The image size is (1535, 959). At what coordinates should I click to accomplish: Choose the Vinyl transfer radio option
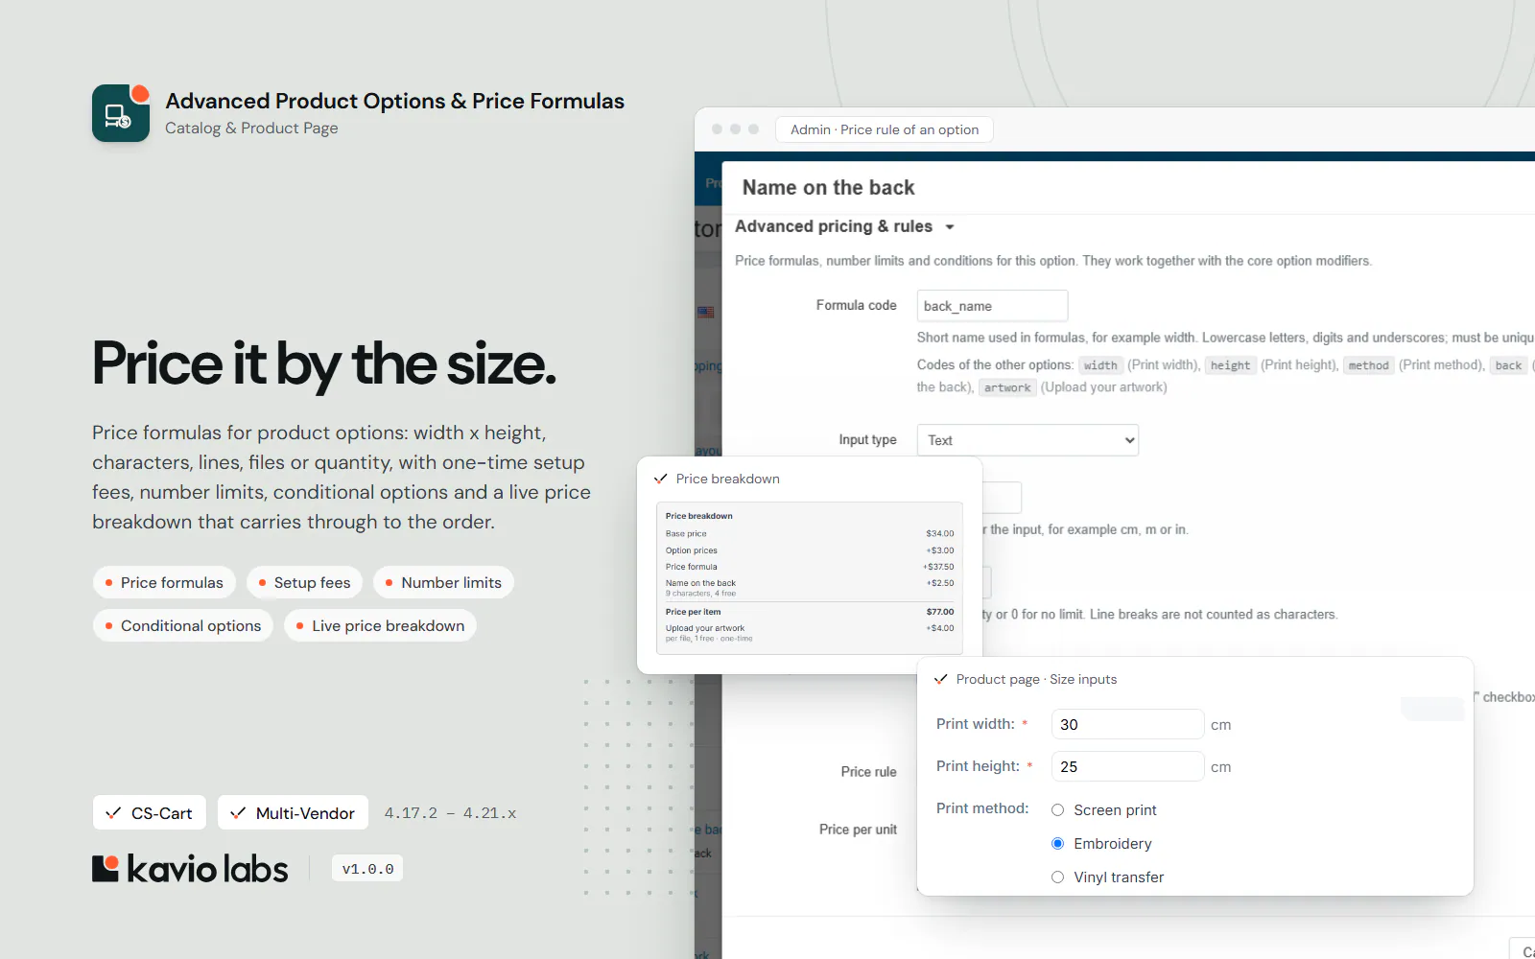pyautogui.click(x=1057, y=877)
